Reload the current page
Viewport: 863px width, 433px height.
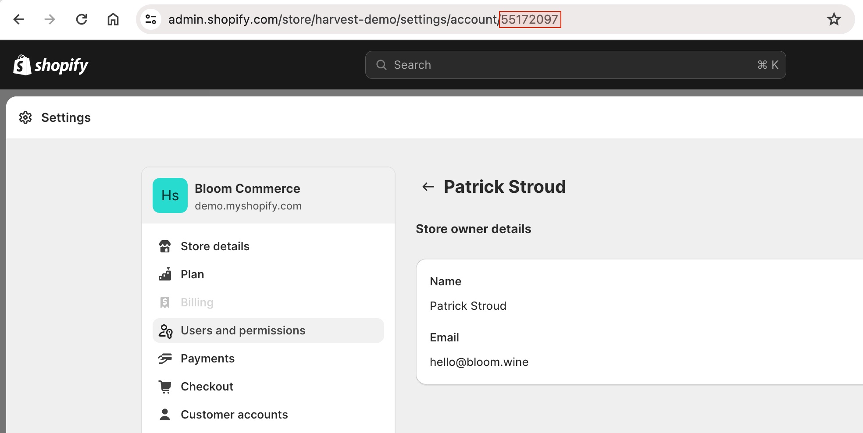[82, 19]
